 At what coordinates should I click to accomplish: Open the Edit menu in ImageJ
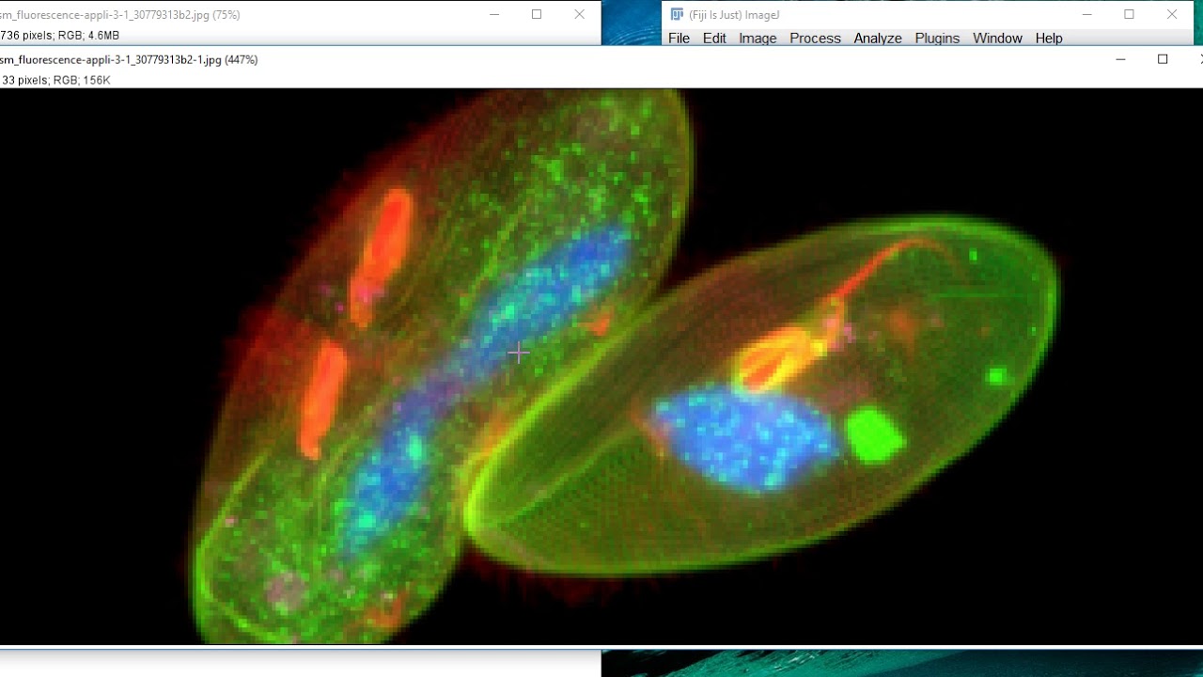click(x=714, y=39)
